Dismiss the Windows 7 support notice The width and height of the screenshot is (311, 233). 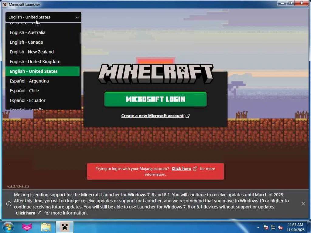[x=303, y=204]
